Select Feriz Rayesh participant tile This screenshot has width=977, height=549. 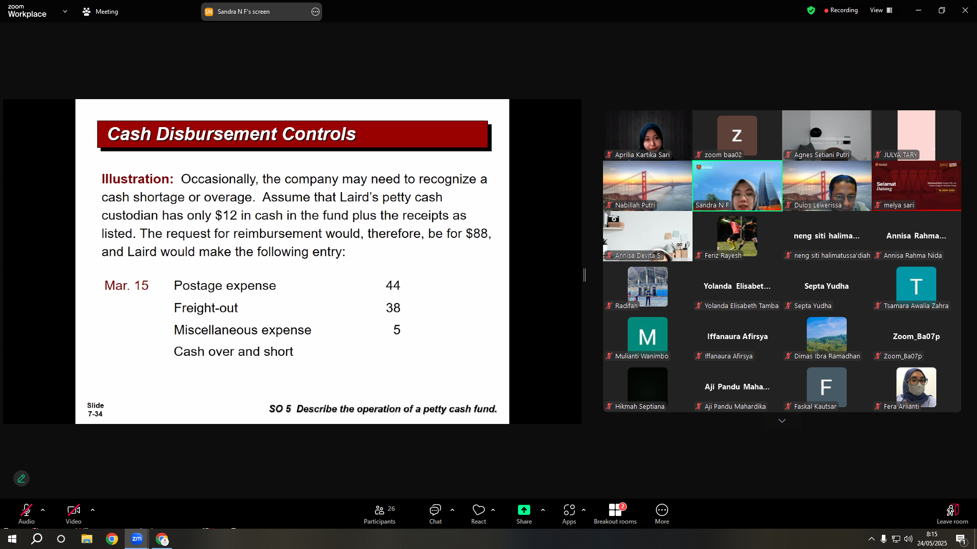pos(737,236)
